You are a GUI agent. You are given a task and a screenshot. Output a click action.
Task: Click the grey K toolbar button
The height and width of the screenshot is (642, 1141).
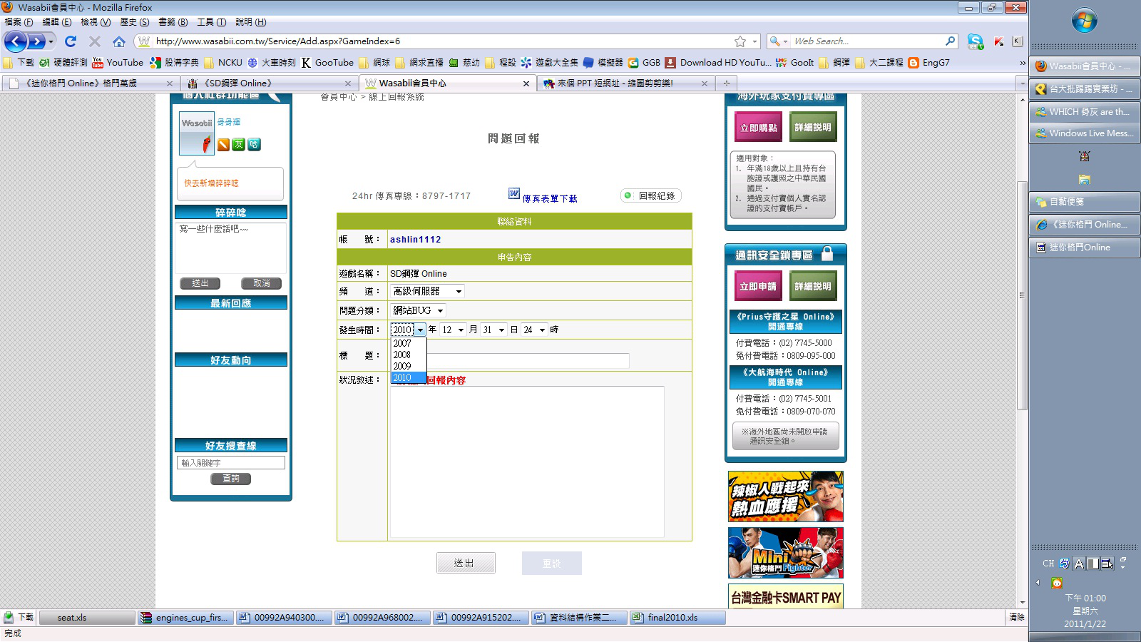[x=1017, y=41]
